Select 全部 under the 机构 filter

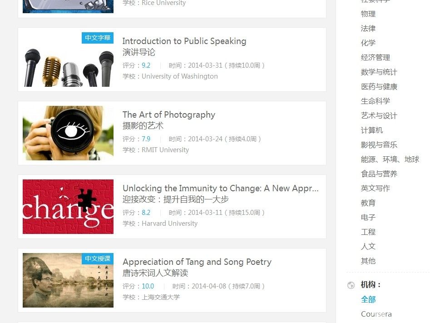[x=368, y=299]
